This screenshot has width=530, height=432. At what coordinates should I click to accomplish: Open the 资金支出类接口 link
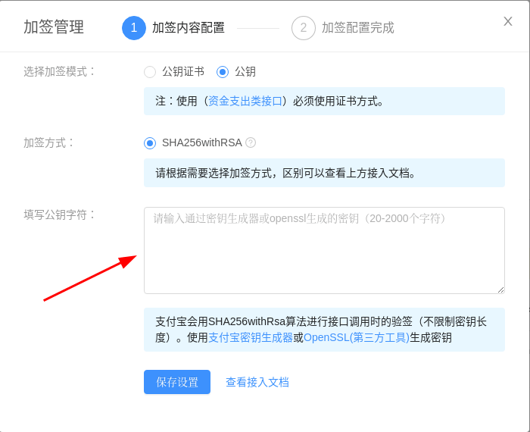(x=245, y=101)
